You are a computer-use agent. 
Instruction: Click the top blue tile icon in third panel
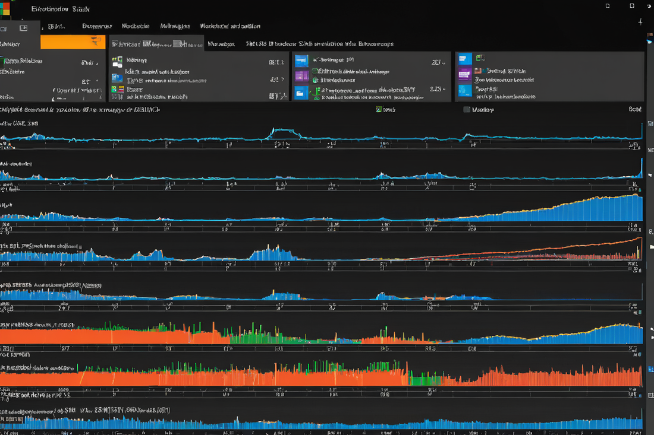pos(465,59)
